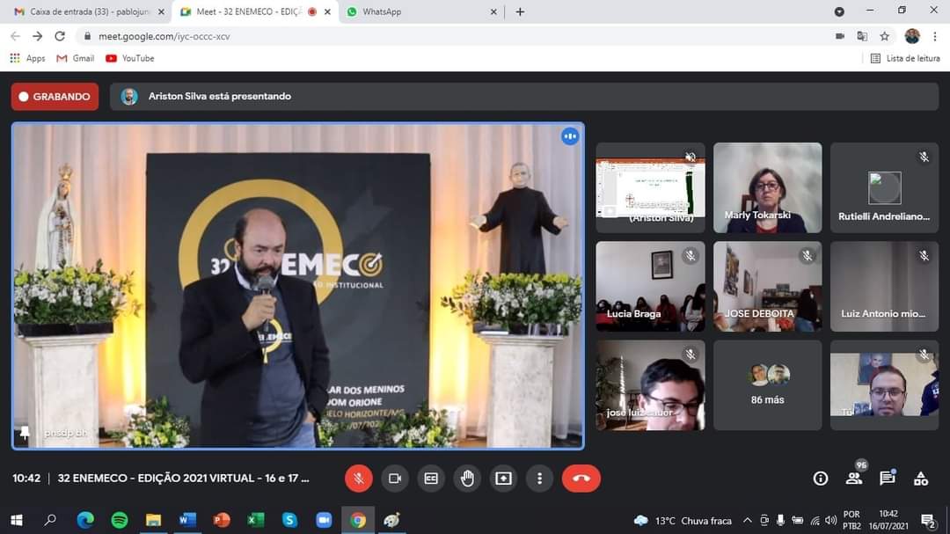
Task: Open the meeting details info icon
Action: [x=821, y=479]
